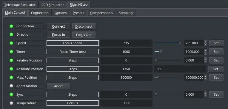
Task: Increase Sync value with the up arrow
Action: [x=205, y=93]
